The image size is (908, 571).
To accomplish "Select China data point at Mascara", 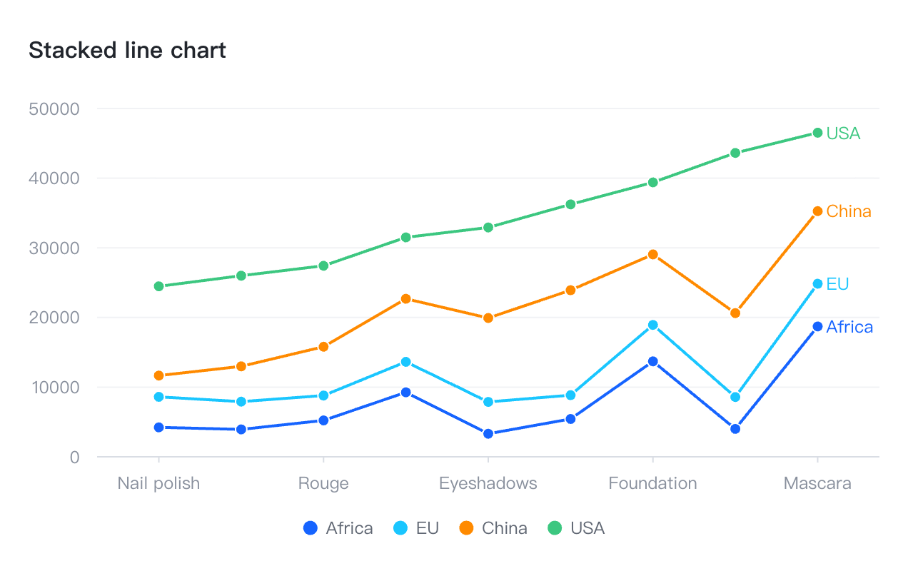I will (x=817, y=211).
